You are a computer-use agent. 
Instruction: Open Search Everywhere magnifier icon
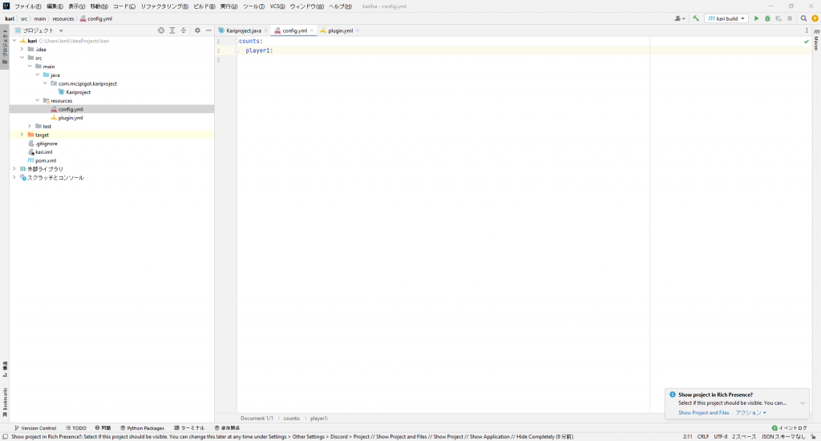[803, 18]
